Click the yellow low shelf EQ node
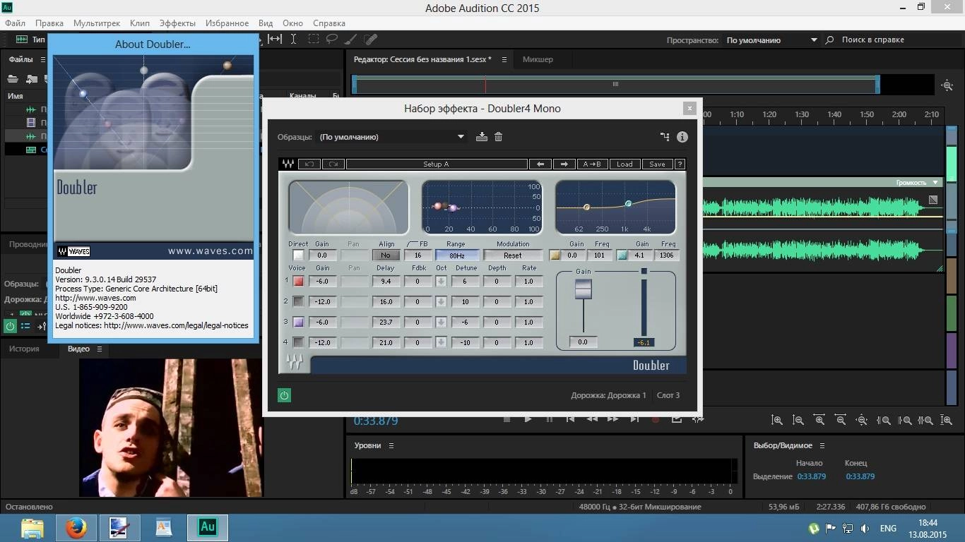 pos(586,207)
